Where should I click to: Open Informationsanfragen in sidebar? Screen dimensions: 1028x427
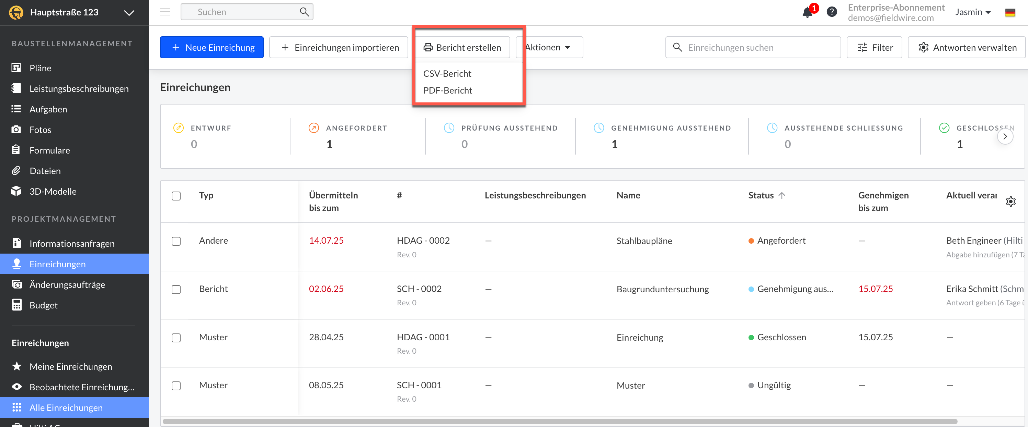[72, 243]
